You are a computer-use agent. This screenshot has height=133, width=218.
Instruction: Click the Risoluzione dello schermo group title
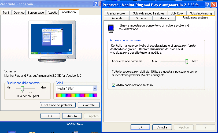[x=23, y=83]
